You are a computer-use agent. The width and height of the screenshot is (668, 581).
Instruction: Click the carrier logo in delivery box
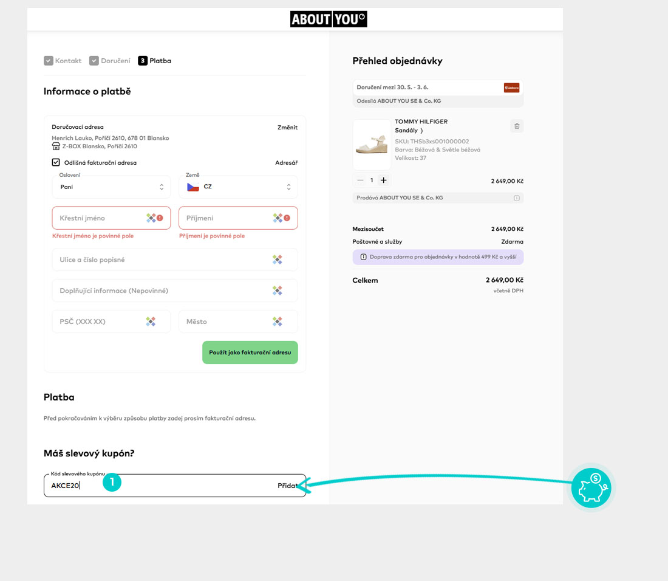coord(511,88)
